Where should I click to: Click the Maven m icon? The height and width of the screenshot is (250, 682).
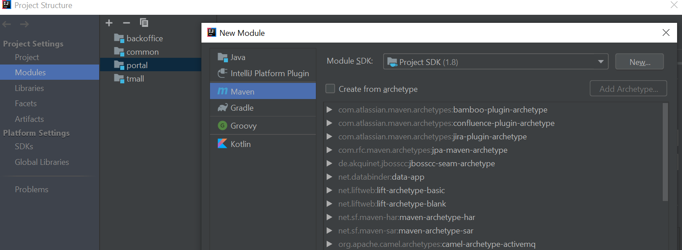[223, 91]
